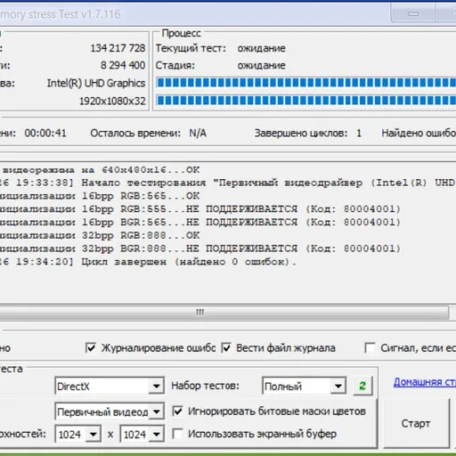Click the green refresh icon button
The image size is (456, 456).
[362, 386]
